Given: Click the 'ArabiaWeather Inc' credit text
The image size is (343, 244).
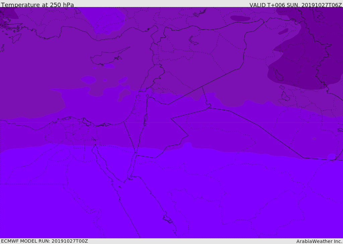Looking at the screenshot, I should point(319,241).
